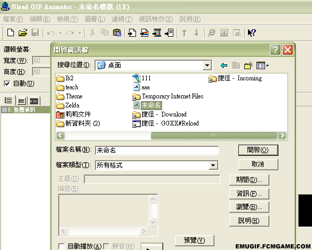312x250 pixels.
Task: Click the context help arrow-question icon
Action: point(252,33)
